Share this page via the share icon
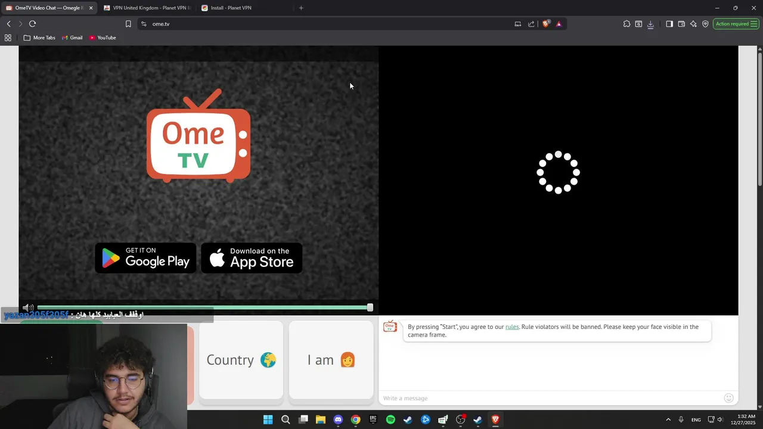 point(531,24)
